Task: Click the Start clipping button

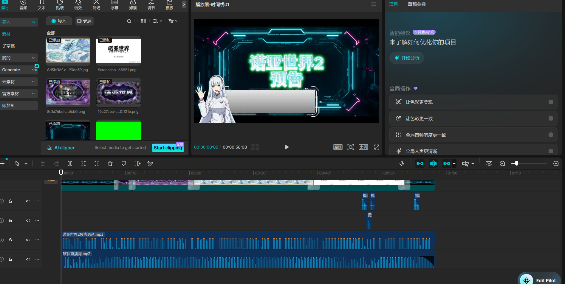Action: (168, 148)
